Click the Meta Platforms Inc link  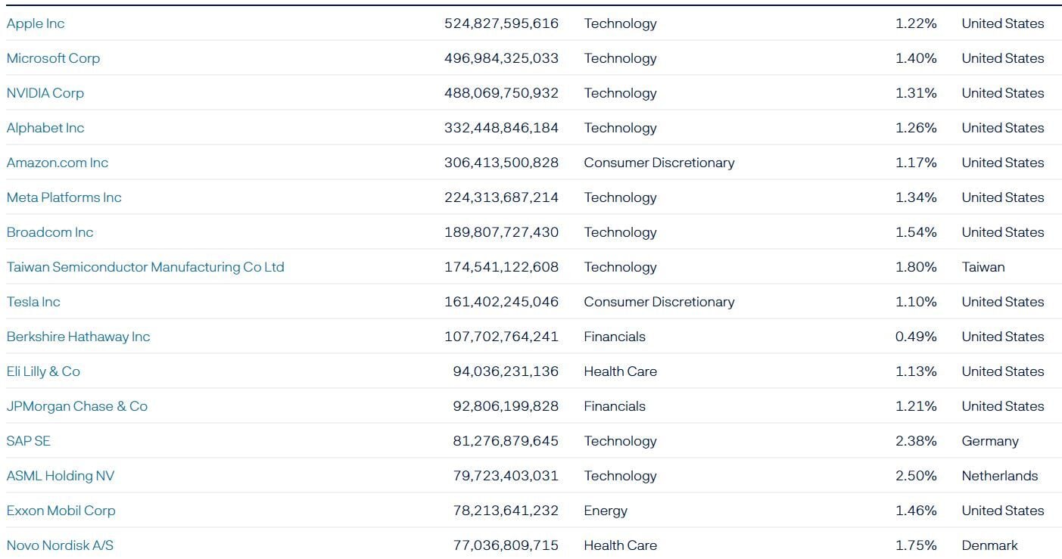[x=64, y=197]
